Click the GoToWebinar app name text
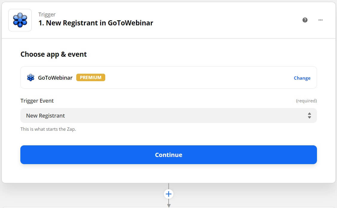The width and height of the screenshot is (337, 208). pos(55,78)
